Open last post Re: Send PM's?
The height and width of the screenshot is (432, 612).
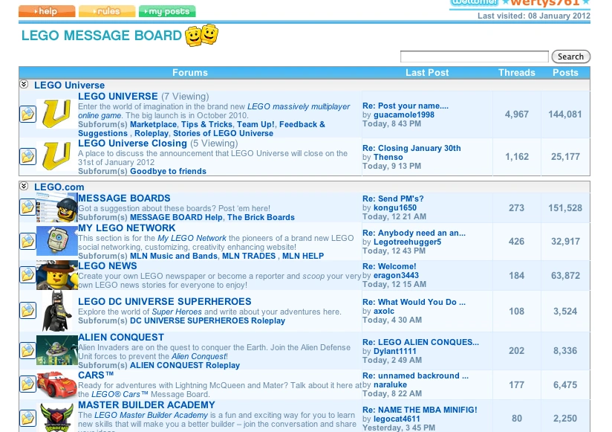[393, 199]
